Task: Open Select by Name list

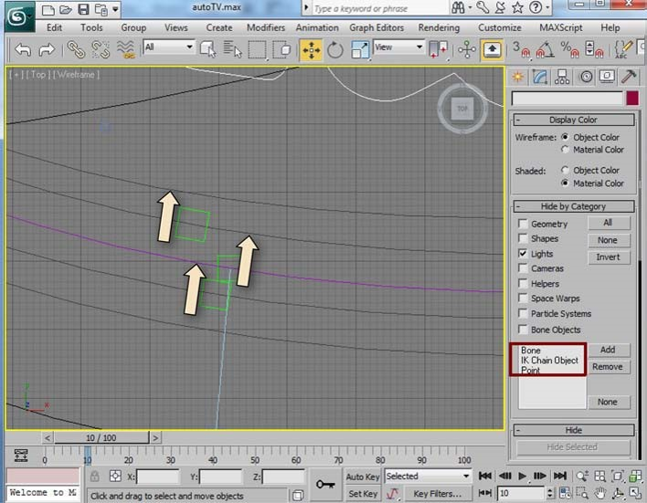Action: (x=232, y=49)
